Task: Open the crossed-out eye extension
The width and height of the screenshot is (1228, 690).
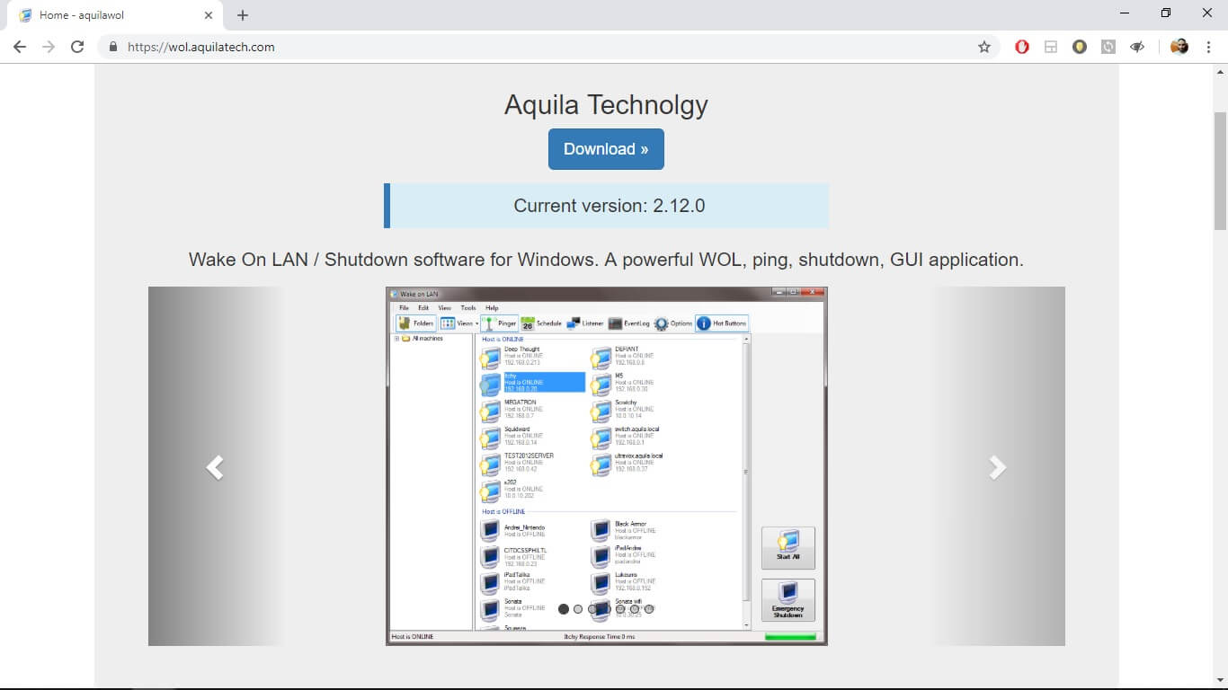Action: (x=1137, y=47)
